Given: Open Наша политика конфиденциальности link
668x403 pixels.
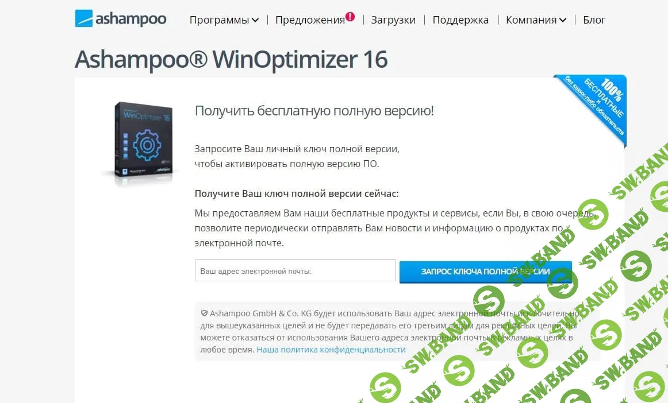Looking at the screenshot, I should pyautogui.click(x=331, y=350).
